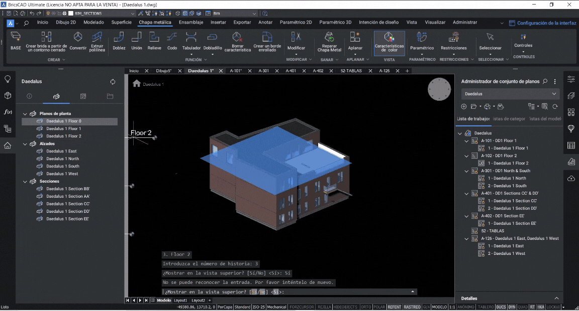Switch to the A-401 drawing tab
The height and width of the screenshot is (311, 579).
[x=291, y=71]
